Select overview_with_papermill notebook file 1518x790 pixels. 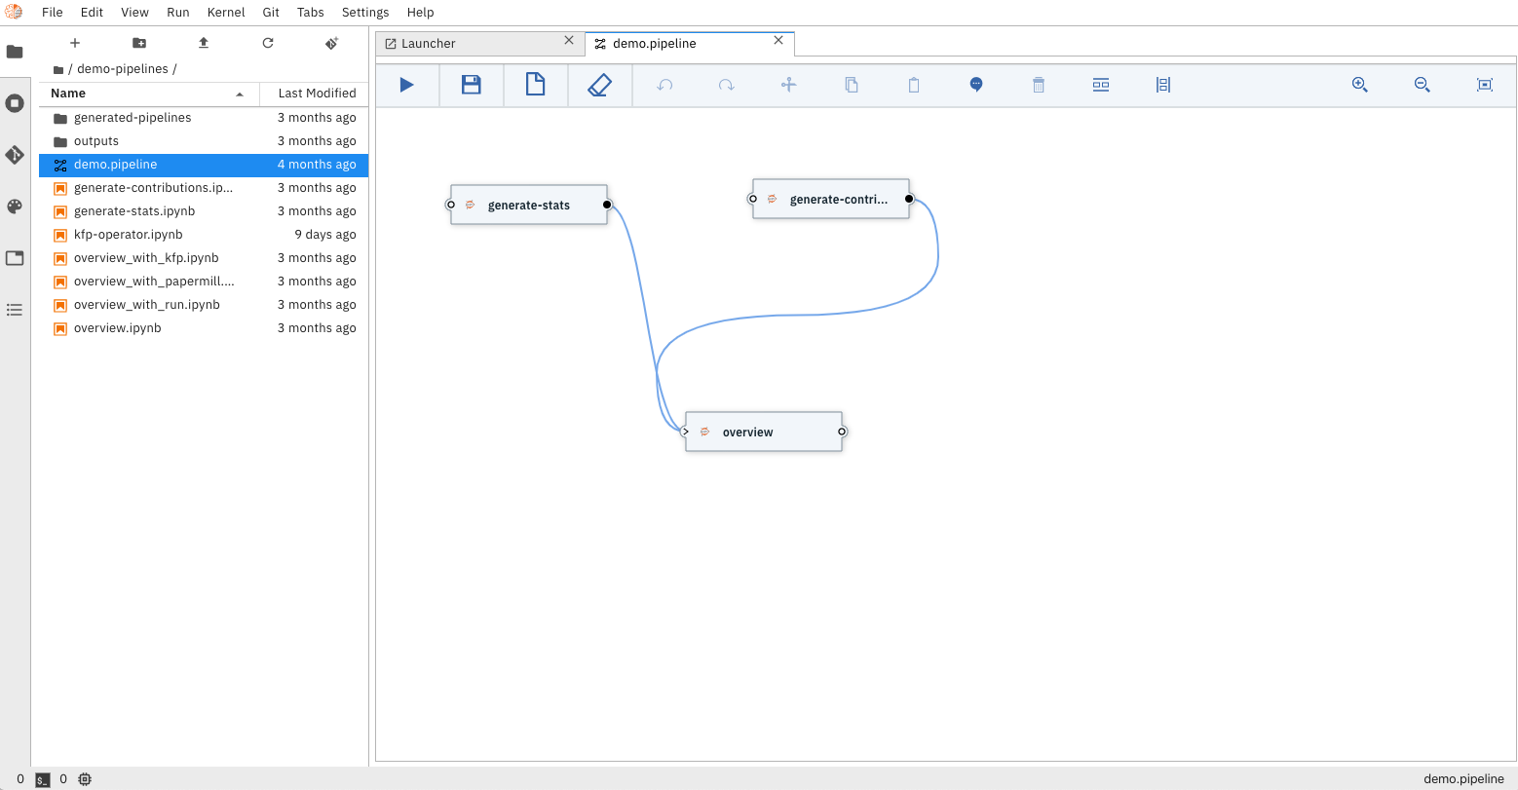(204, 282)
